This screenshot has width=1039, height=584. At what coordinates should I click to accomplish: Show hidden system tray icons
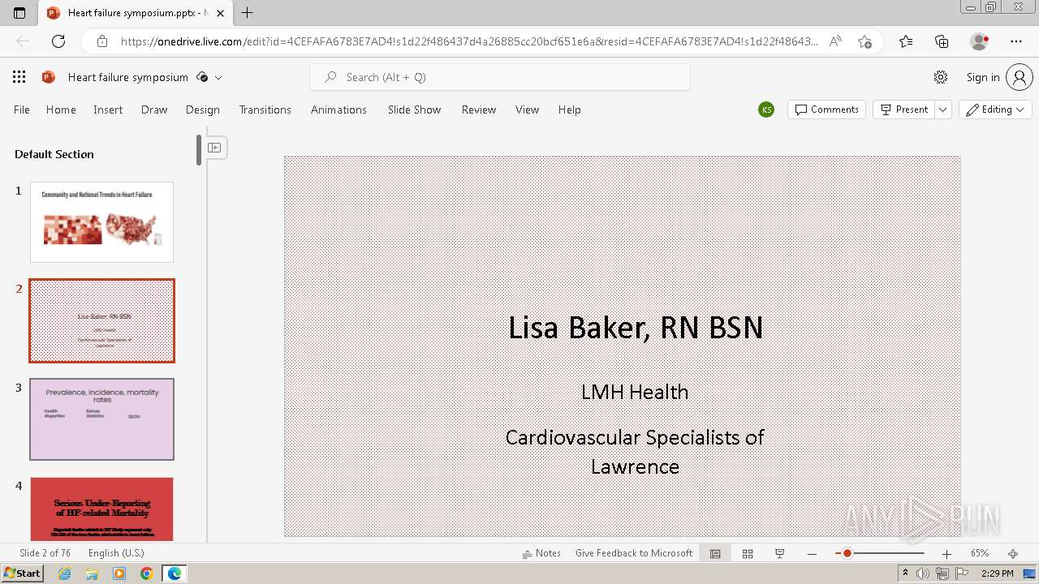coord(905,573)
